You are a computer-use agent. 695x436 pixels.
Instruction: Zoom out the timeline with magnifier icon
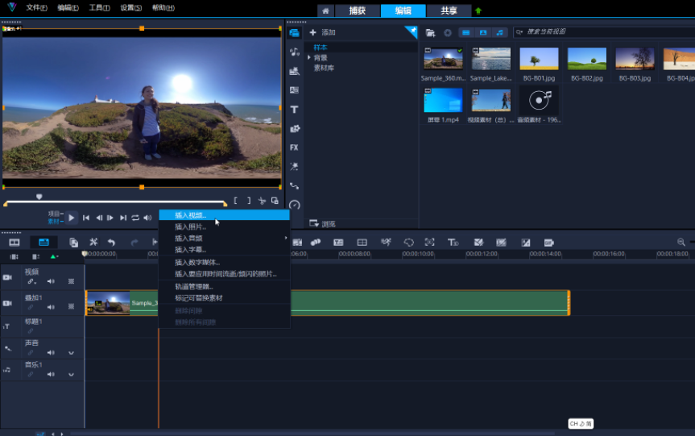pyautogui.click(x=681, y=243)
